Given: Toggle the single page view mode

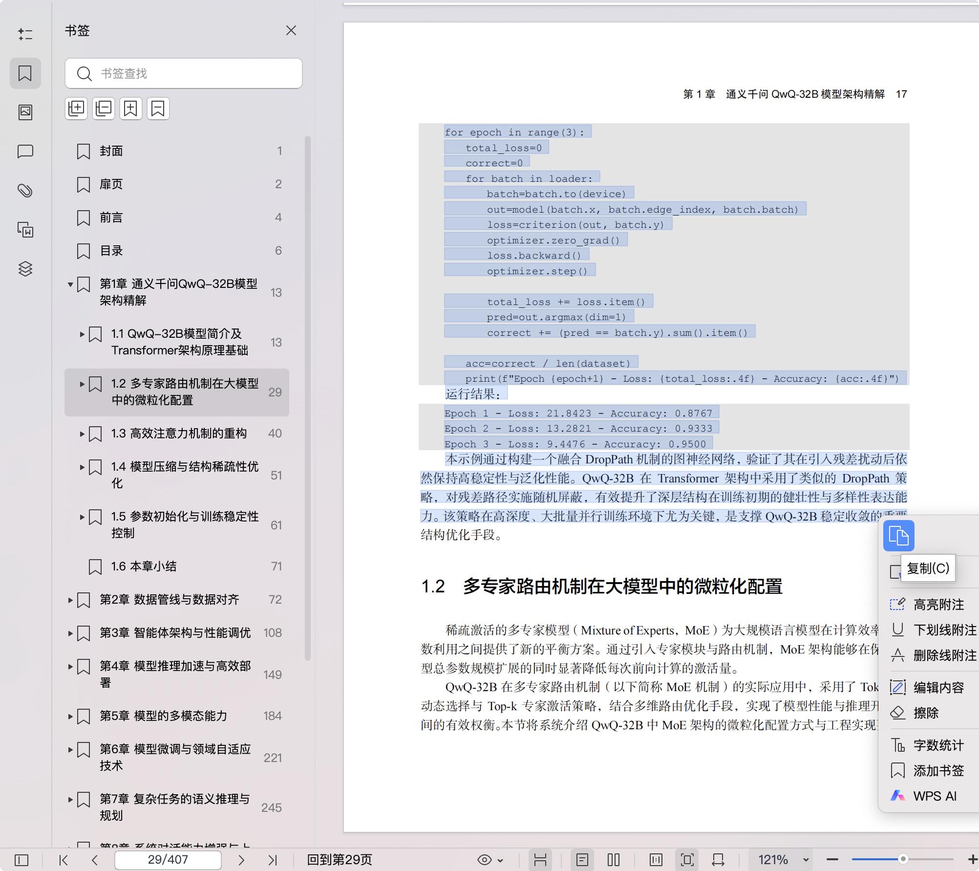Looking at the screenshot, I should 582,860.
